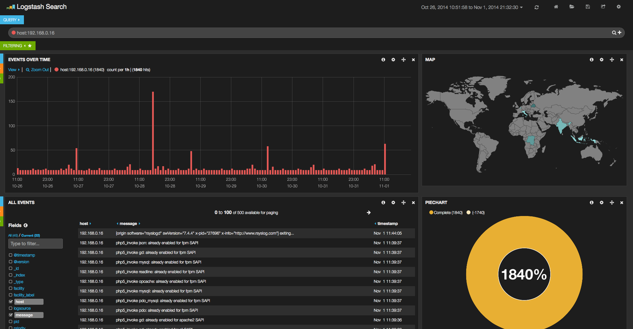Enable the logsource field checkbox
The width and height of the screenshot is (633, 329).
click(11, 308)
